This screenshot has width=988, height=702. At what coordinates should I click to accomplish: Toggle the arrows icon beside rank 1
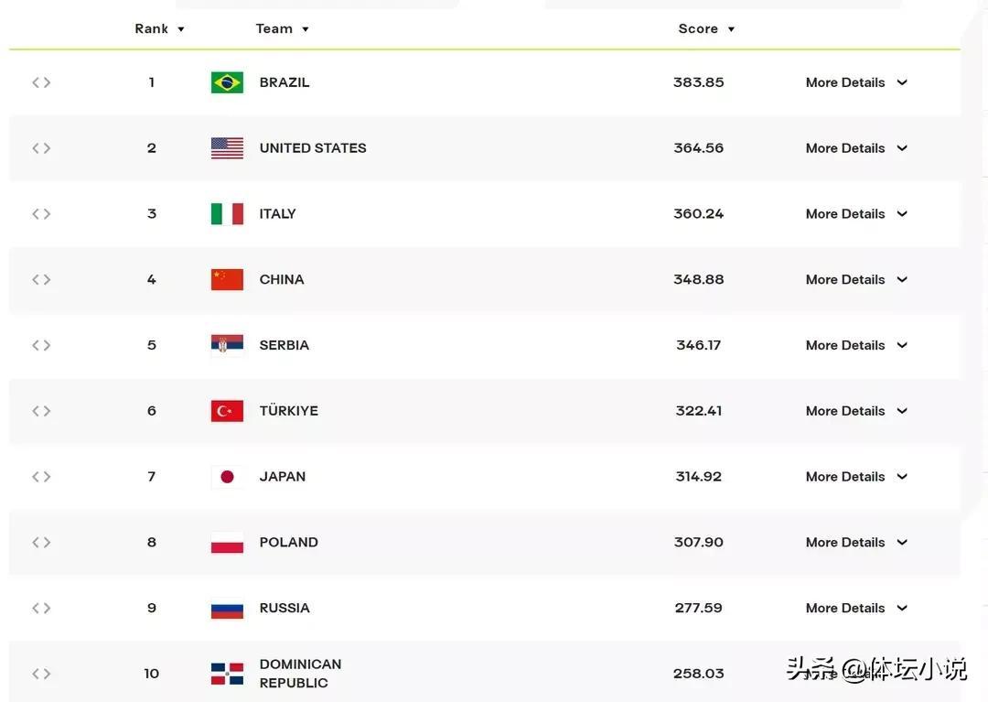pos(41,82)
